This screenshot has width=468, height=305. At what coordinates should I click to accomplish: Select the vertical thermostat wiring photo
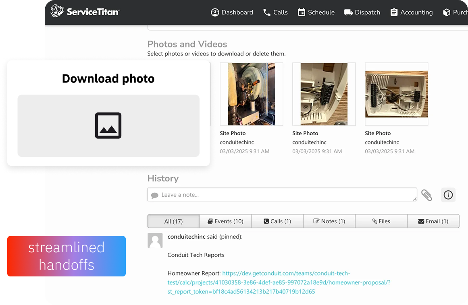(x=324, y=94)
